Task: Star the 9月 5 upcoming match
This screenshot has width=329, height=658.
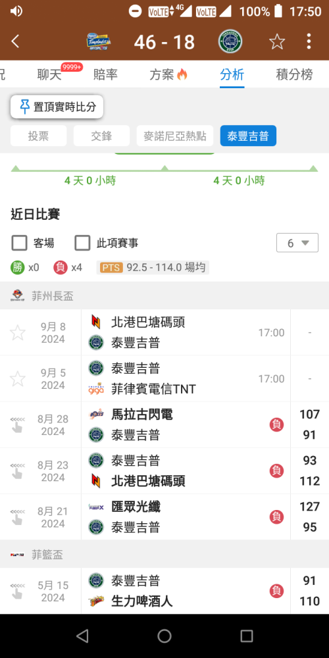Action: pos(18,379)
